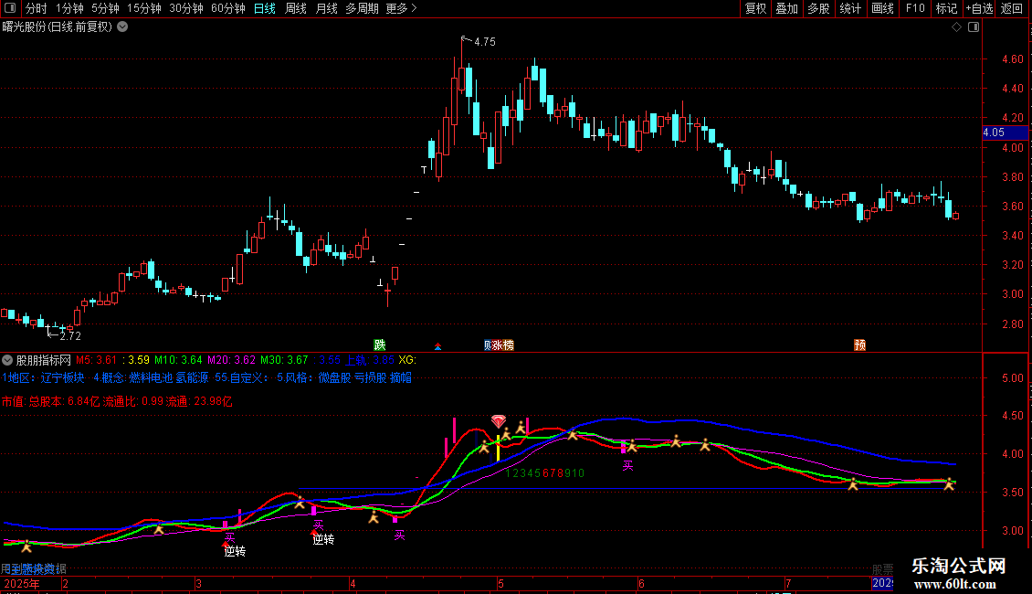Click the 2.72 low price label
Image resolution: width=1032 pixels, height=594 pixels.
point(69,336)
